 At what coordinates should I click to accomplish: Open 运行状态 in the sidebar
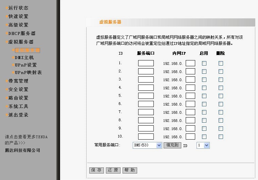tap(18, 8)
